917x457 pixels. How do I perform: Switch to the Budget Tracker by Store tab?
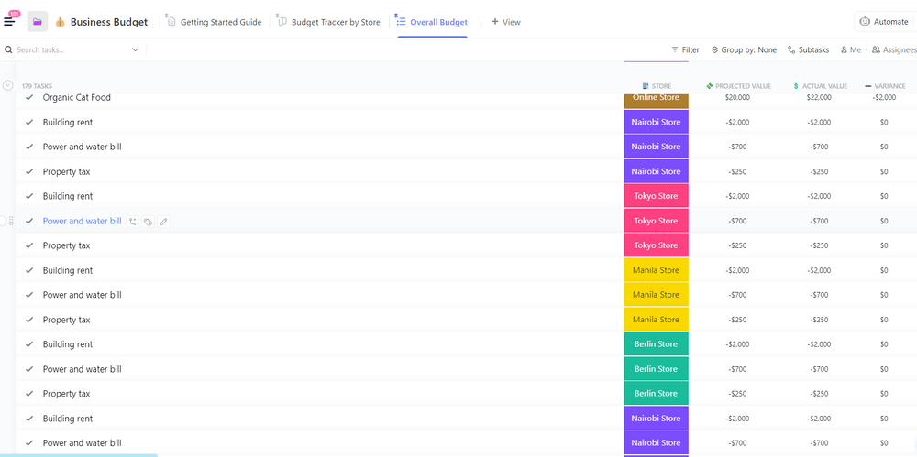pyautogui.click(x=329, y=22)
